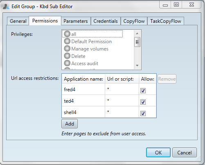Click the Add button
This screenshot has width=205, height=165.
[70, 124]
